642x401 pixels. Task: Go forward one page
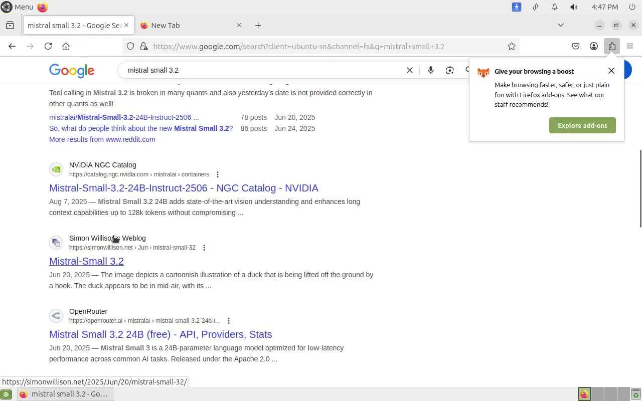pyautogui.click(x=30, y=46)
